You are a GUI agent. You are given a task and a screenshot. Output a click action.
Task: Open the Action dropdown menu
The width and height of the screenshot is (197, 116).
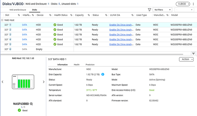(186, 59)
